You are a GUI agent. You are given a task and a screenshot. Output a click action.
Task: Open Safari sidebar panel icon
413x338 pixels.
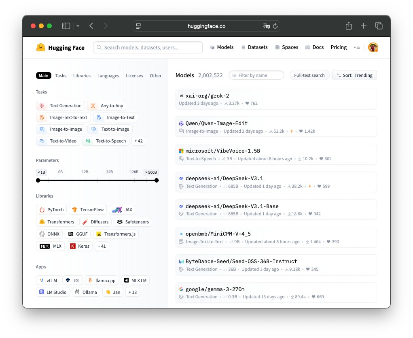tap(66, 26)
